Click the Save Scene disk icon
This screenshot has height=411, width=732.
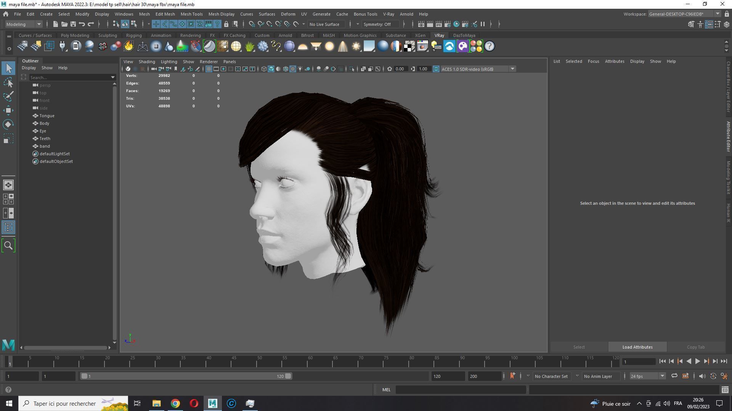pyautogui.click(x=73, y=24)
